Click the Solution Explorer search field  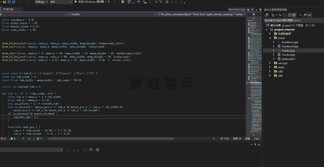click(x=294, y=20)
